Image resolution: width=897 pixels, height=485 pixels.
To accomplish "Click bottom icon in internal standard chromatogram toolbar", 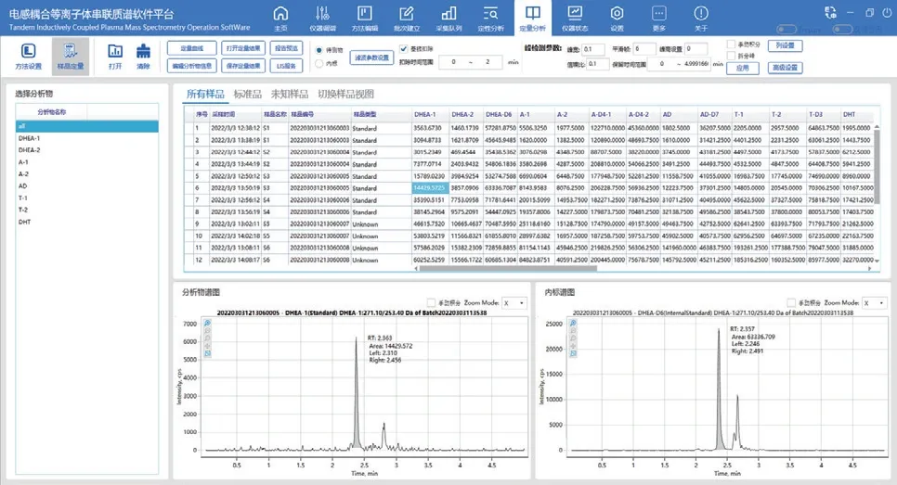I will coord(573,353).
